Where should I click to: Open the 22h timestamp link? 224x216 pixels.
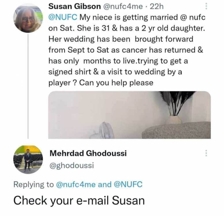point(157,6)
